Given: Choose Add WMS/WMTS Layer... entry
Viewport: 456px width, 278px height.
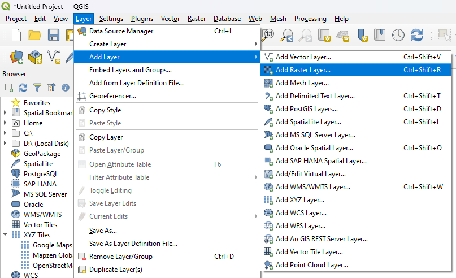Looking at the screenshot, I should point(355,187).
